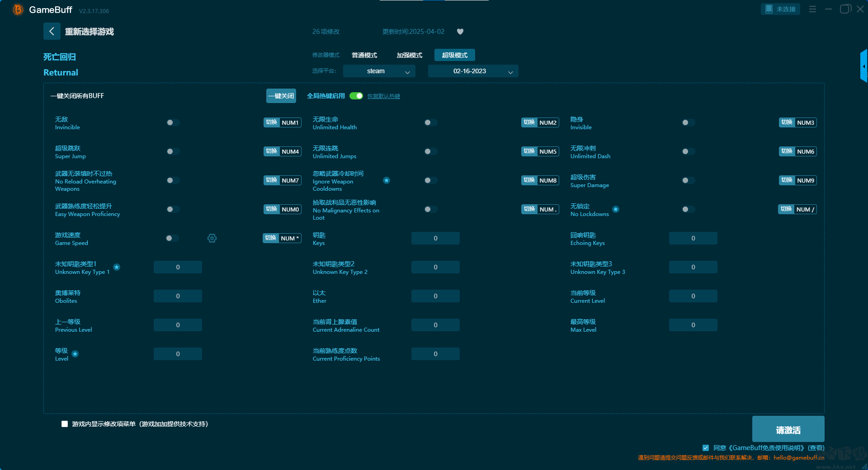This screenshot has height=470, width=868.
Task: Click star icon beside Unknown Key Type 1
Action: point(117,267)
